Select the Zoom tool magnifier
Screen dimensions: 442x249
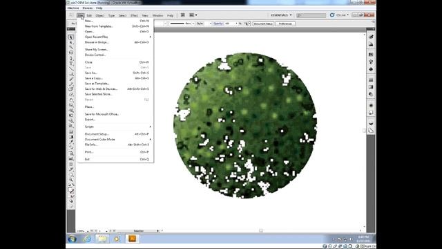pyautogui.click(x=71, y=180)
